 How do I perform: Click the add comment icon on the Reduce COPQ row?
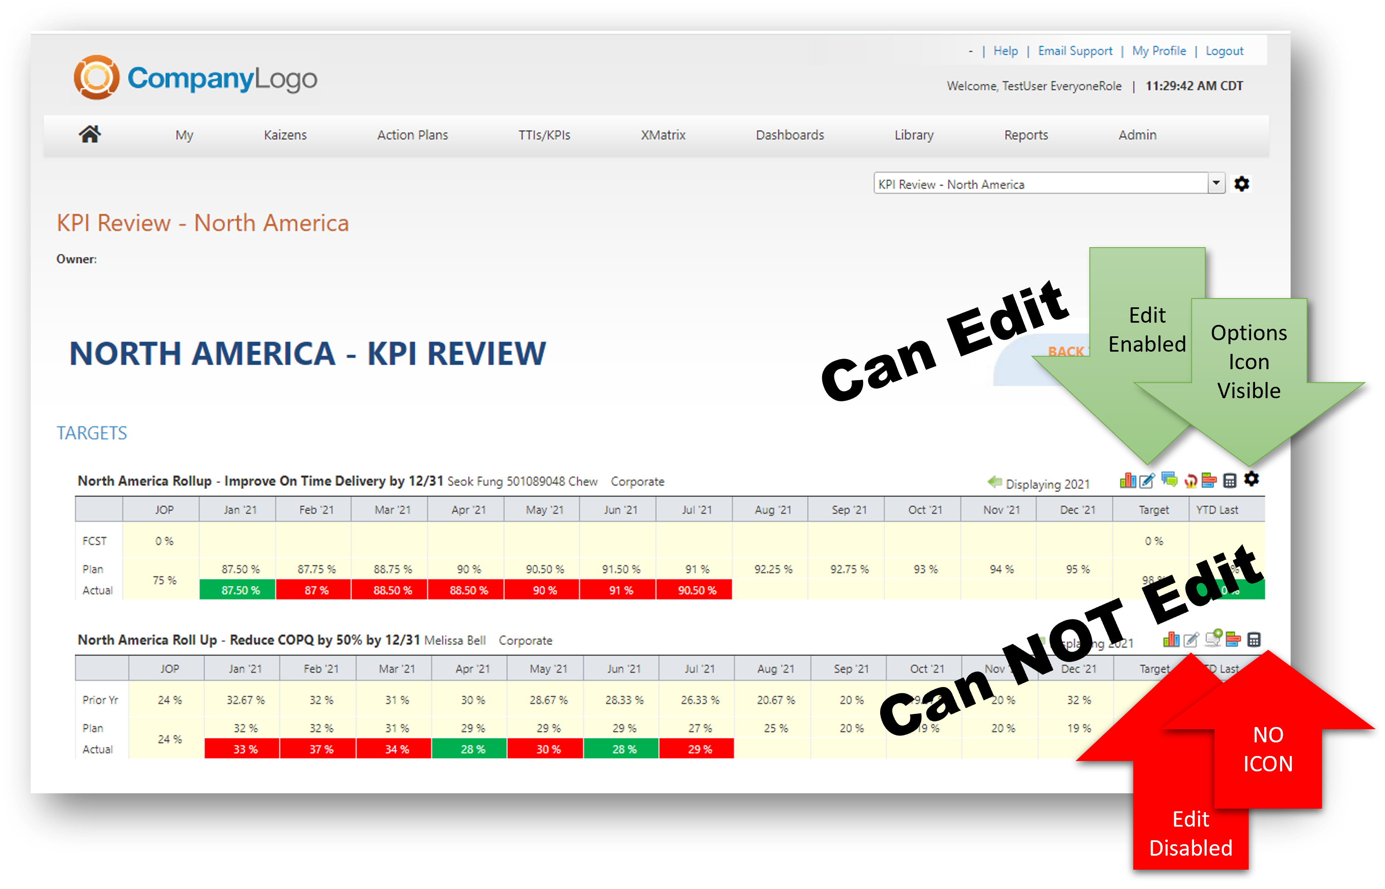point(1213,639)
